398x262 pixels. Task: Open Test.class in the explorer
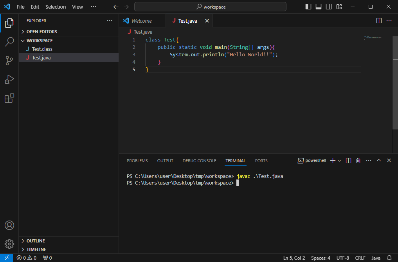pos(68,49)
